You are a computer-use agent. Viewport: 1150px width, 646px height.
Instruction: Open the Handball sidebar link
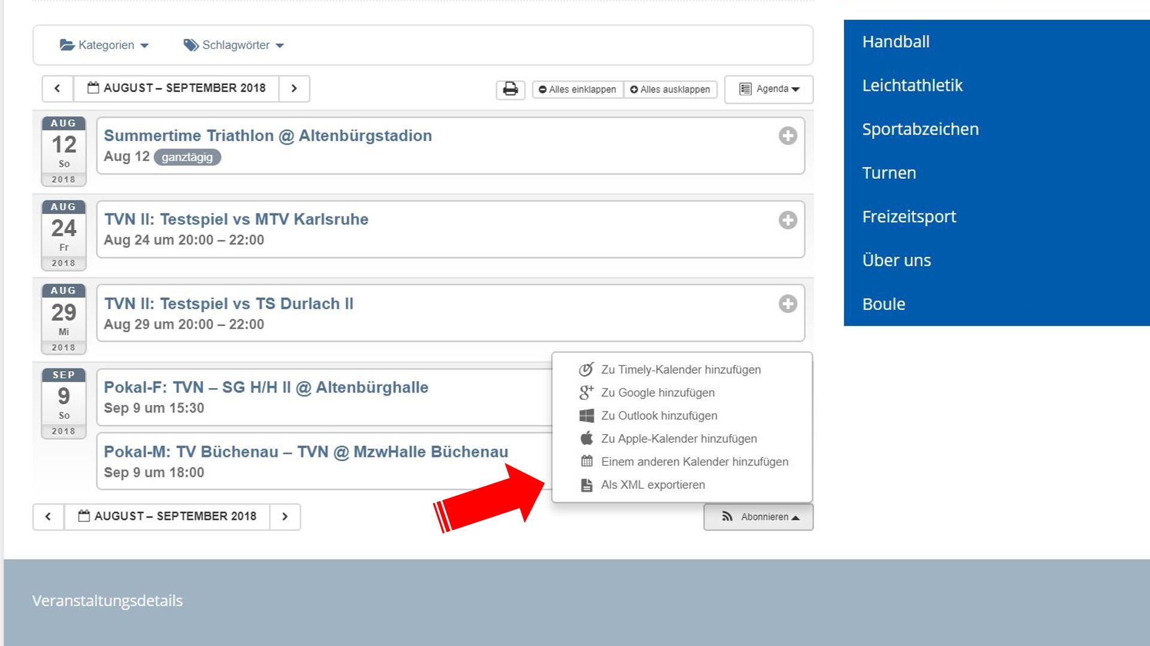pyautogui.click(x=895, y=42)
